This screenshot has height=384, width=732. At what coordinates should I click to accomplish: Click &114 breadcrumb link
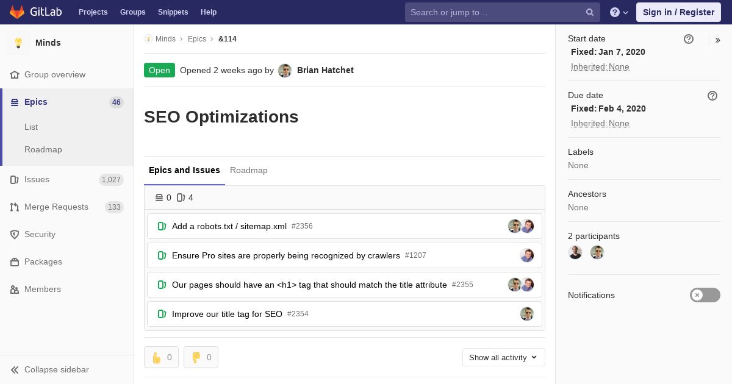tap(228, 39)
